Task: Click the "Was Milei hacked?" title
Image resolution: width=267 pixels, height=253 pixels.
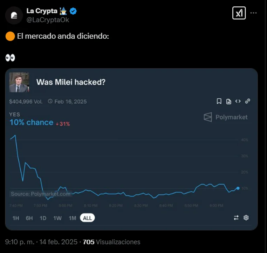Action: tap(71, 82)
